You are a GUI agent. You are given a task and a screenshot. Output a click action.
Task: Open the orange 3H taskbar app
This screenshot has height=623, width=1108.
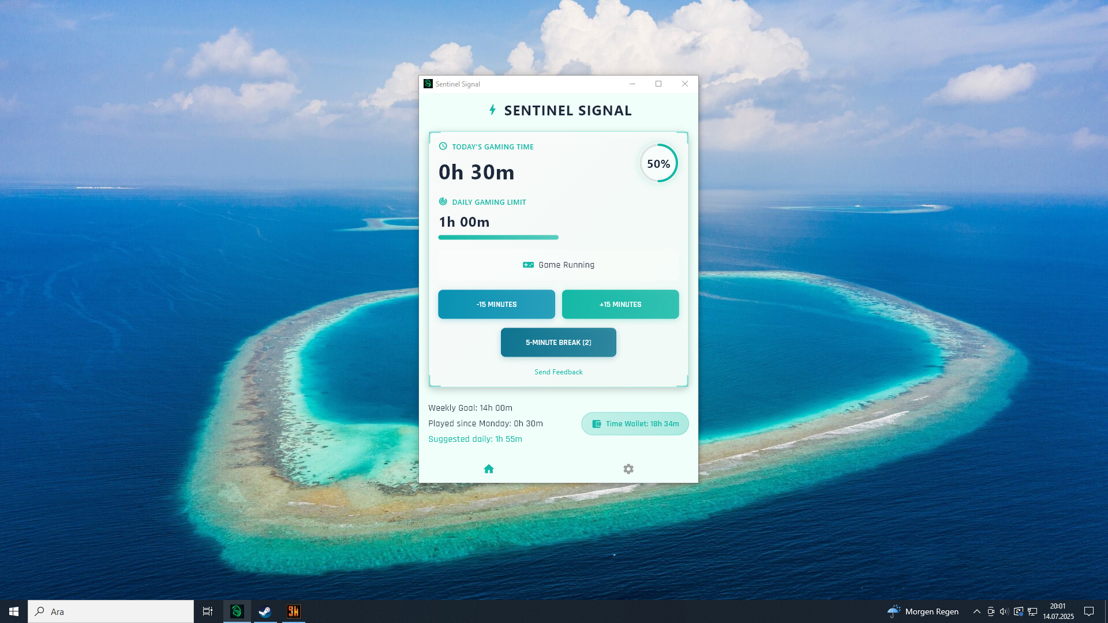(x=293, y=611)
